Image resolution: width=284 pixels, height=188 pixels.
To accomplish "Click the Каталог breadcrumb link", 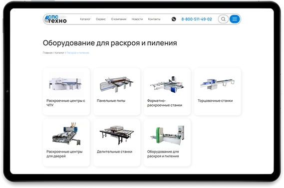I will point(59,53).
